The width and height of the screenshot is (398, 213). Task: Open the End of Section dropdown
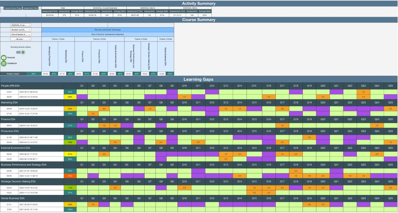tap(21, 34)
